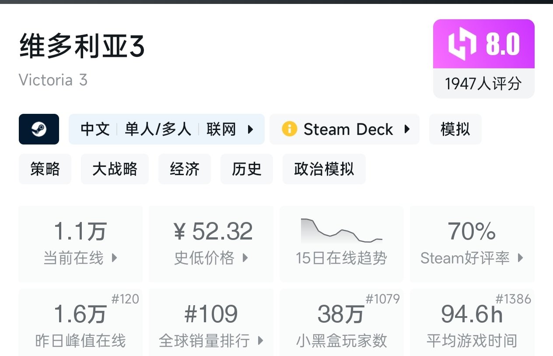Select the 策略 genre tag
This screenshot has height=356, width=553.
(45, 169)
